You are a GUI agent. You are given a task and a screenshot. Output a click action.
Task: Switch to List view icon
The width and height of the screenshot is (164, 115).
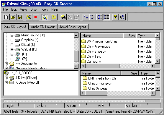point(99,17)
